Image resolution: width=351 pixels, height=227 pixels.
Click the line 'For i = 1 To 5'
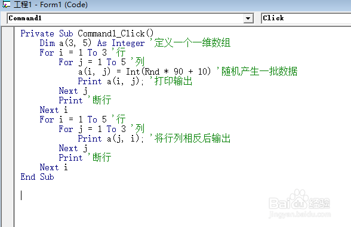(x=73, y=119)
